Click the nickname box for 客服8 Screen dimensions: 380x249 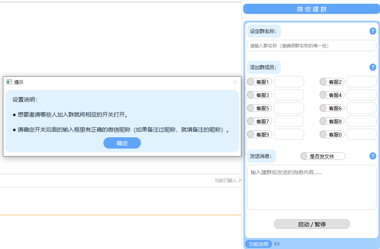361,121
